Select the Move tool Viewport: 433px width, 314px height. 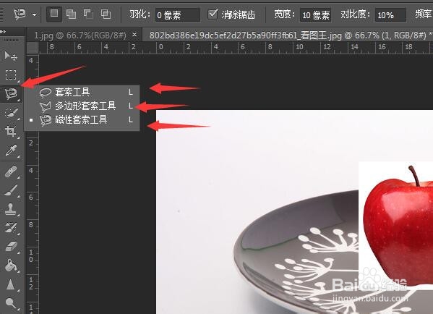(x=11, y=56)
